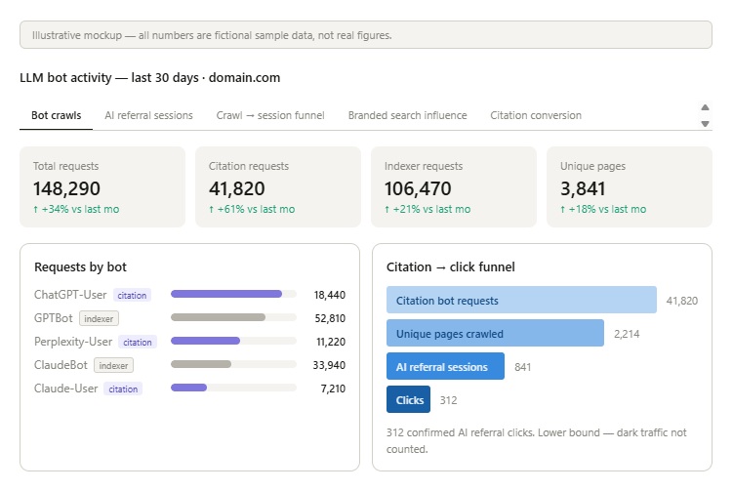Viewport: 733px width, 491px height.
Task: Click the AI referral sessions funnel bar
Action: coord(445,366)
